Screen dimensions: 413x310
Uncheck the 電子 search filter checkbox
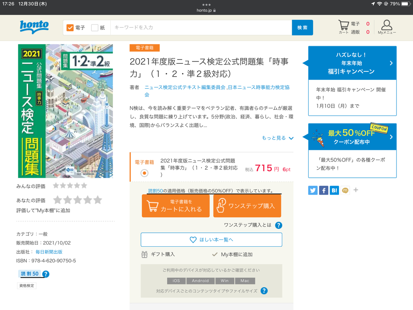tap(70, 28)
